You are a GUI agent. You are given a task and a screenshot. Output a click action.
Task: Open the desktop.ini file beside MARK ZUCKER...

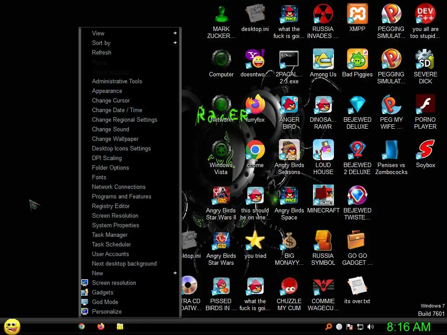pos(255,18)
